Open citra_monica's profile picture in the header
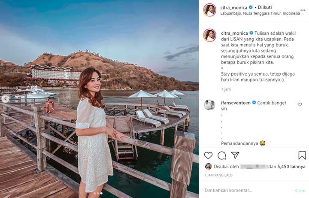Screen dimensions: 309x198 pyautogui.click(x=210, y=10)
